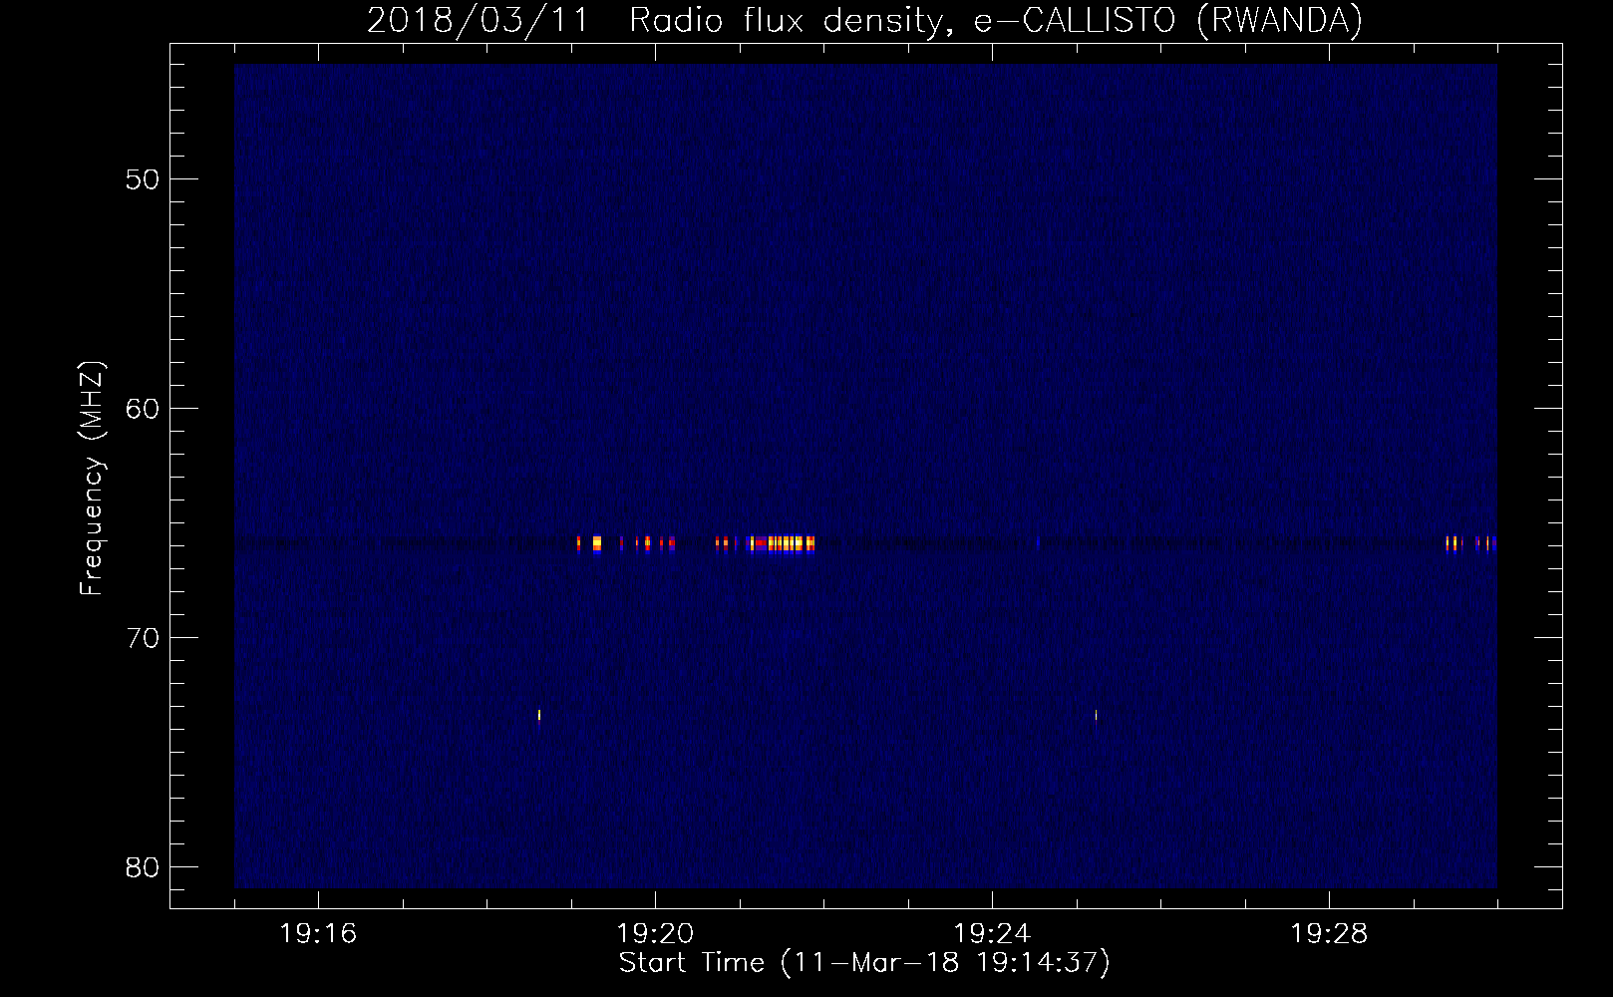Image resolution: width=1613 pixels, height=997 pixels.
Task: Click the 19:16 time tick label
Action: [319, 934]
